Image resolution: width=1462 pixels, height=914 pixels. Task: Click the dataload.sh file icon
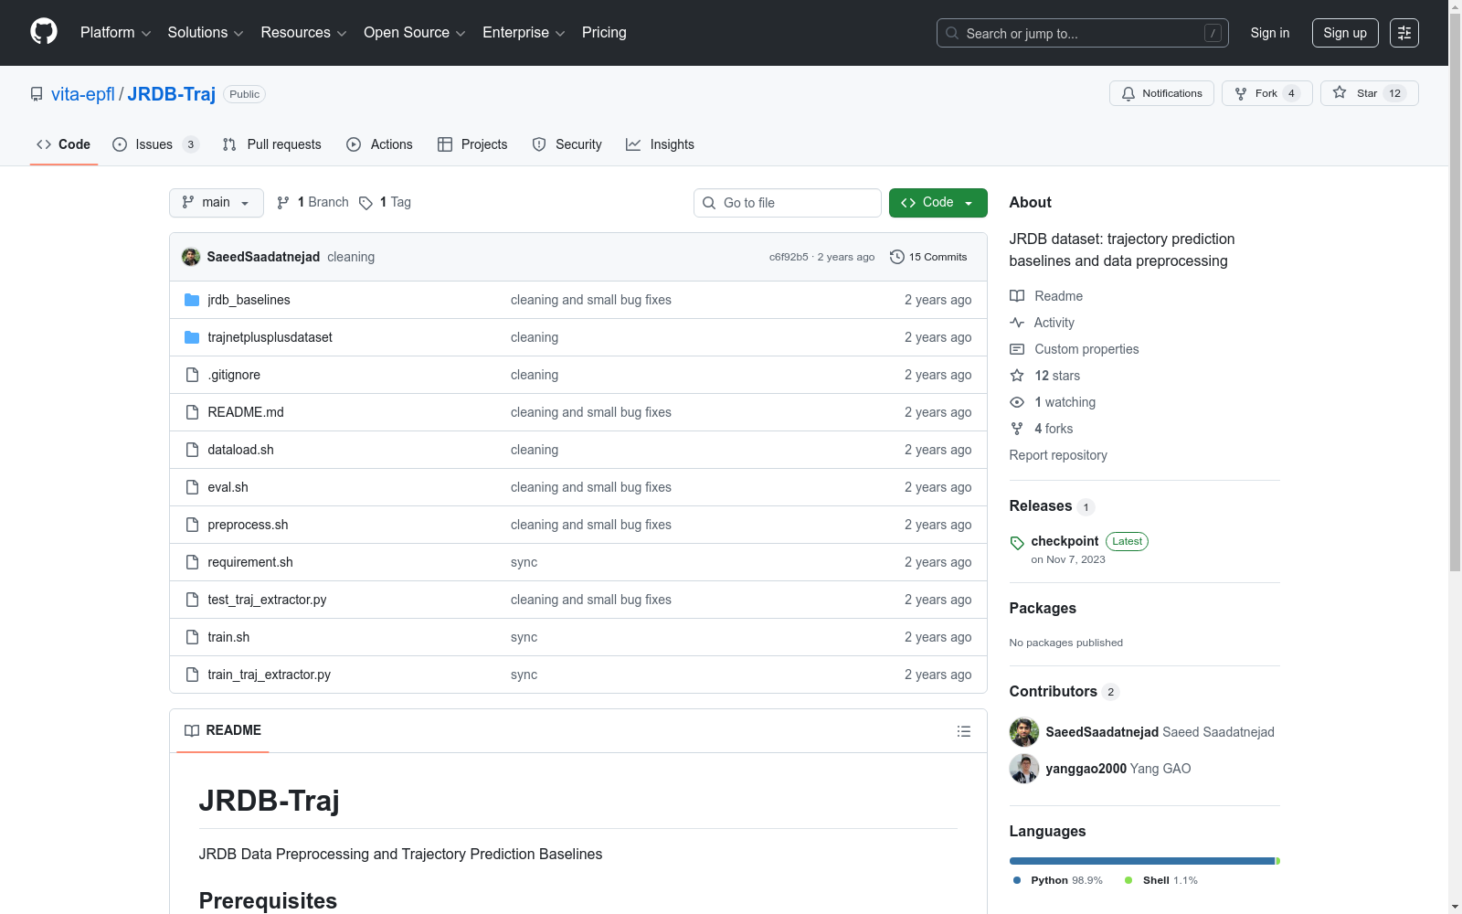(192, 450)
